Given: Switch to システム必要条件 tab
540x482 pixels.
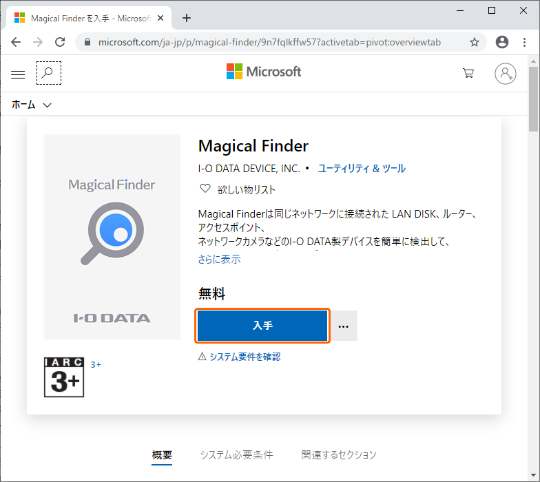Looking at the screenshot, I should point(237,455).
